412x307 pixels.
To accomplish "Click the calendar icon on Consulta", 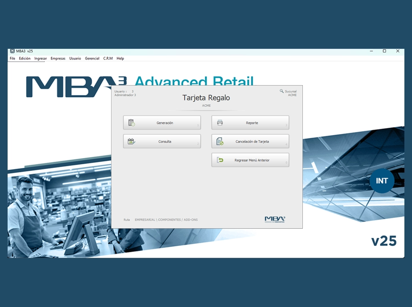I will pyautogui.click(x=131, y=141).
